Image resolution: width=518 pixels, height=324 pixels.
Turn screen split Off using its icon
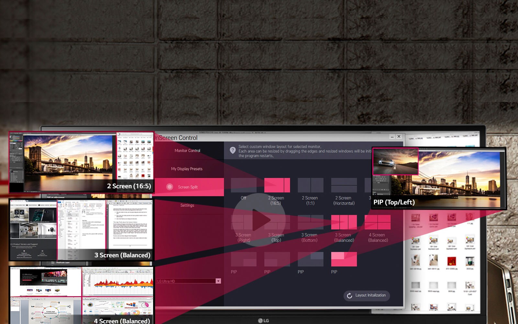click(243, 185)
